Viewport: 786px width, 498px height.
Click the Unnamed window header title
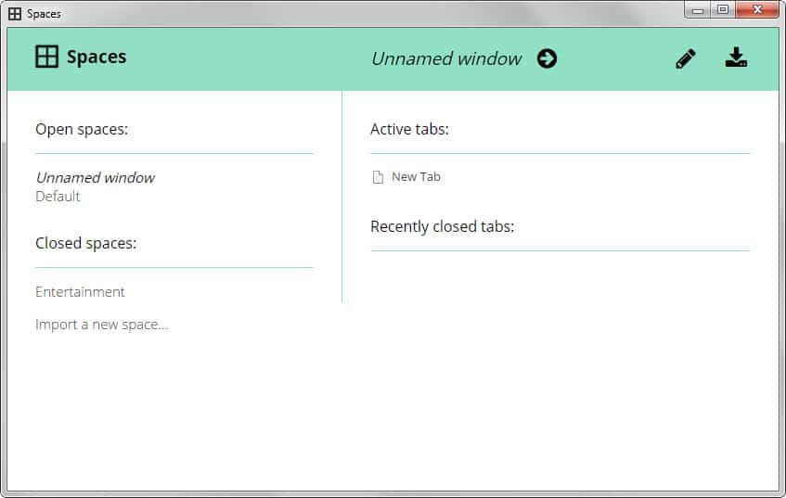pos(446,58)
